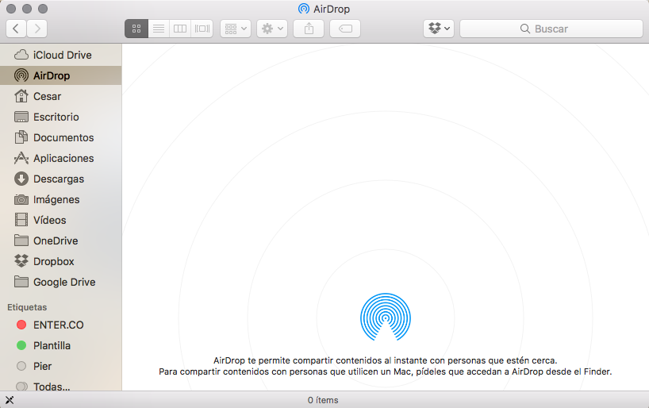Screen dimensions: 649x408
Task: Click the house icon beside Cesar
Action: 21,96
